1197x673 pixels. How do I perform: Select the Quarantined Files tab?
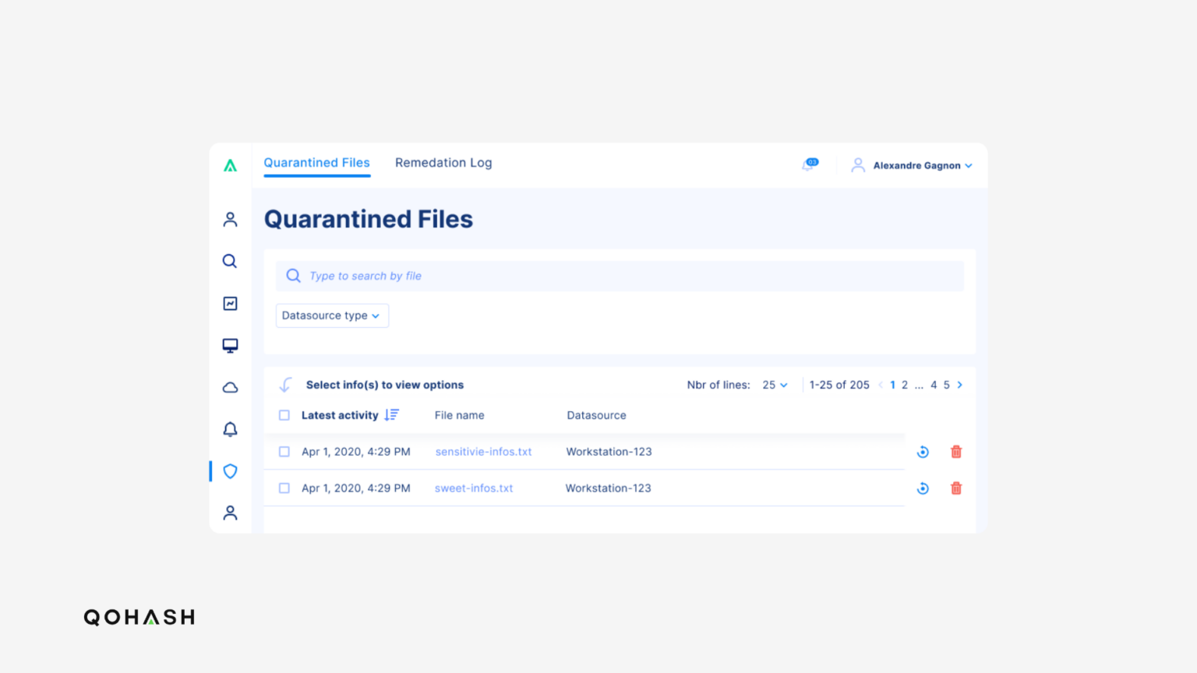pyautogui.click(x=316, y=163)
